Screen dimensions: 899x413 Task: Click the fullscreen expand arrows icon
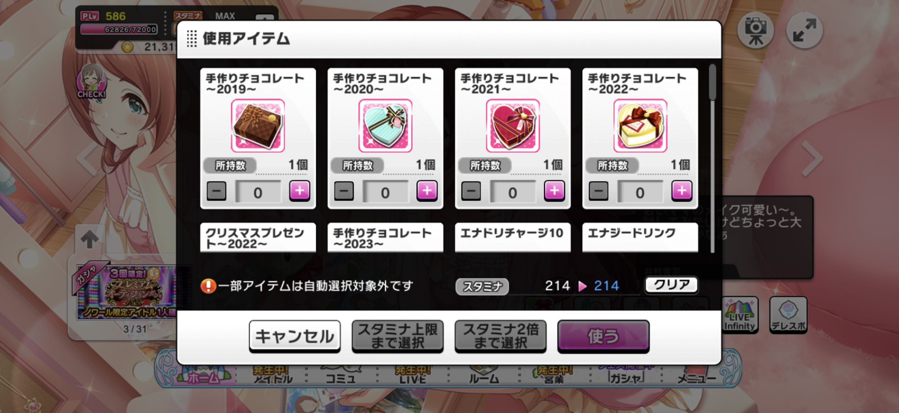tap(804, 30)
